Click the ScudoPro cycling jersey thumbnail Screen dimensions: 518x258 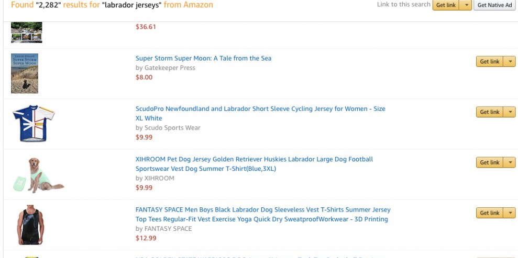coord(32,124)
